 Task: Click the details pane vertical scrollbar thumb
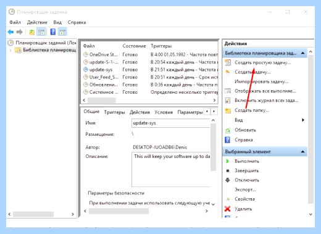click(213, 147)
